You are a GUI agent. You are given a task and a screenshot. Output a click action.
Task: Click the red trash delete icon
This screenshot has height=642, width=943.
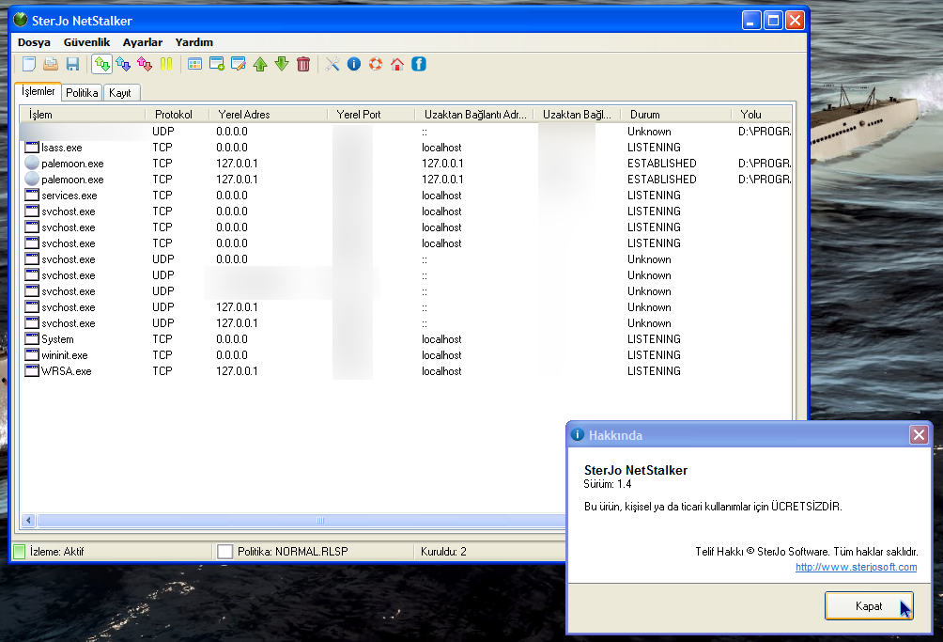[x=303, y=64]
